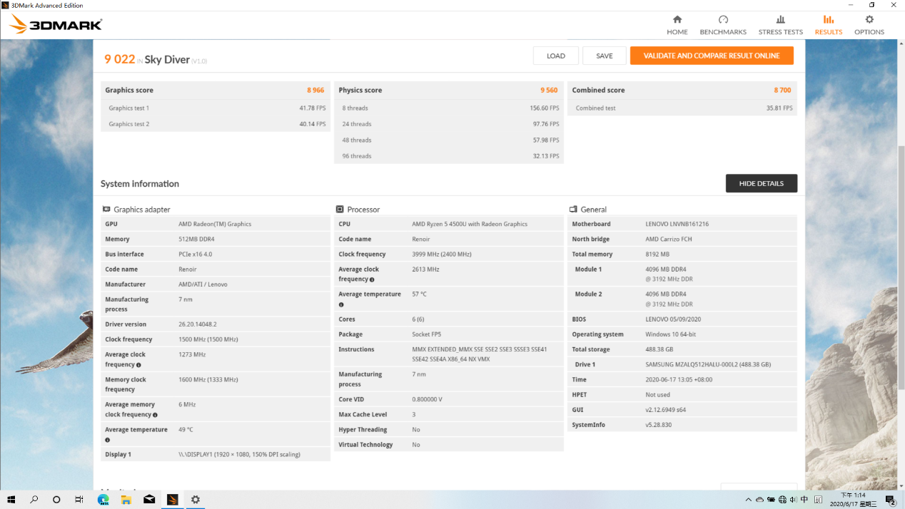This screenshot has height=509, width=905.
Task: Show info for processor average temperature
Action: (x=341, y=304)
